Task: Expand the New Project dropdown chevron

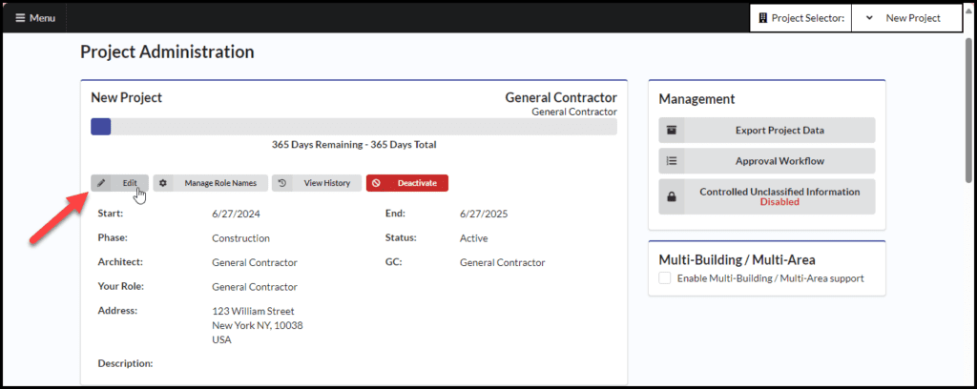Action: coord(870,18)
